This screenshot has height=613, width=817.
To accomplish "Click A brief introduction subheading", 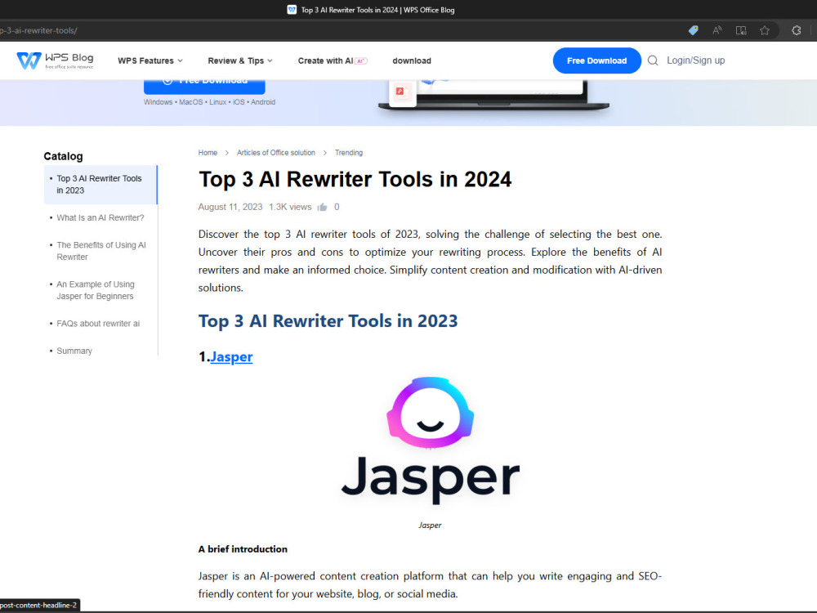I will [243, 549].
